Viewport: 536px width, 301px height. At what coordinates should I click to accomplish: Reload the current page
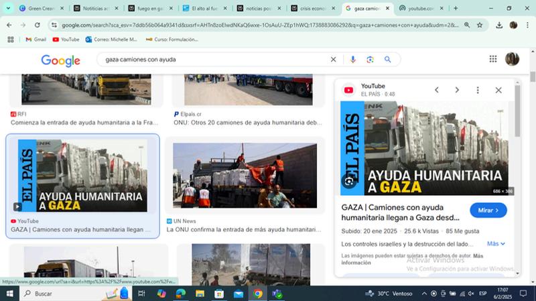pyautogui.click(x=38, y=25)
